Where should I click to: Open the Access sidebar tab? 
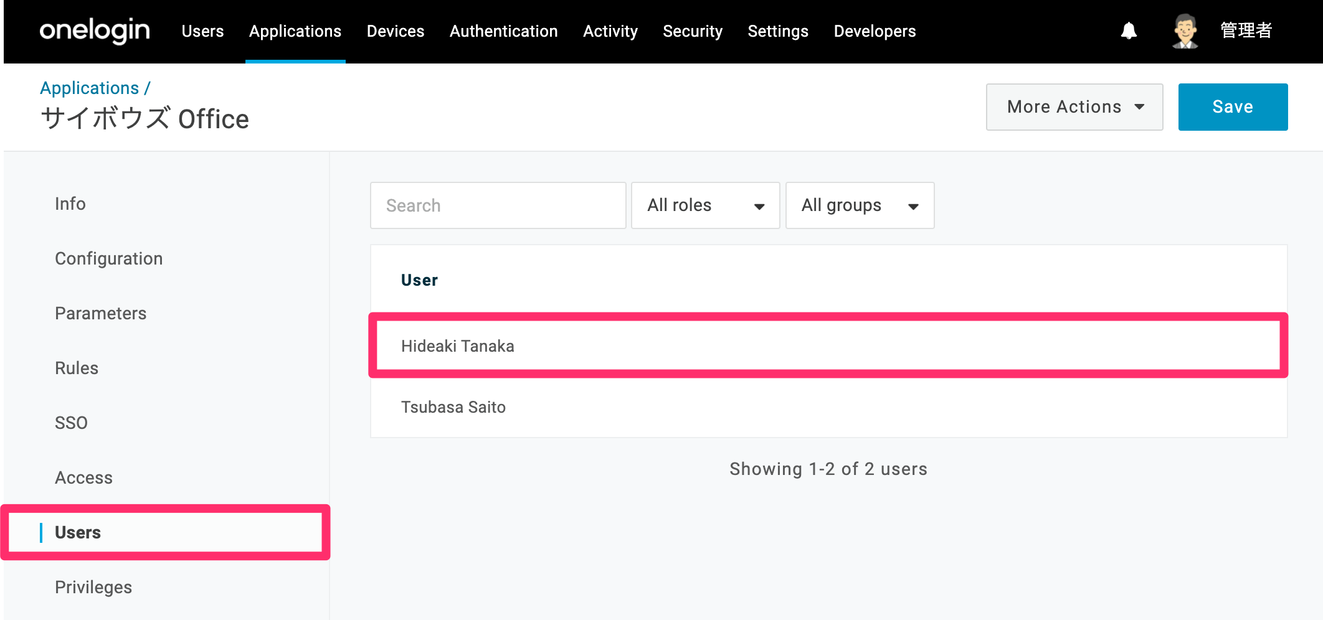click(x=83, y=477)
